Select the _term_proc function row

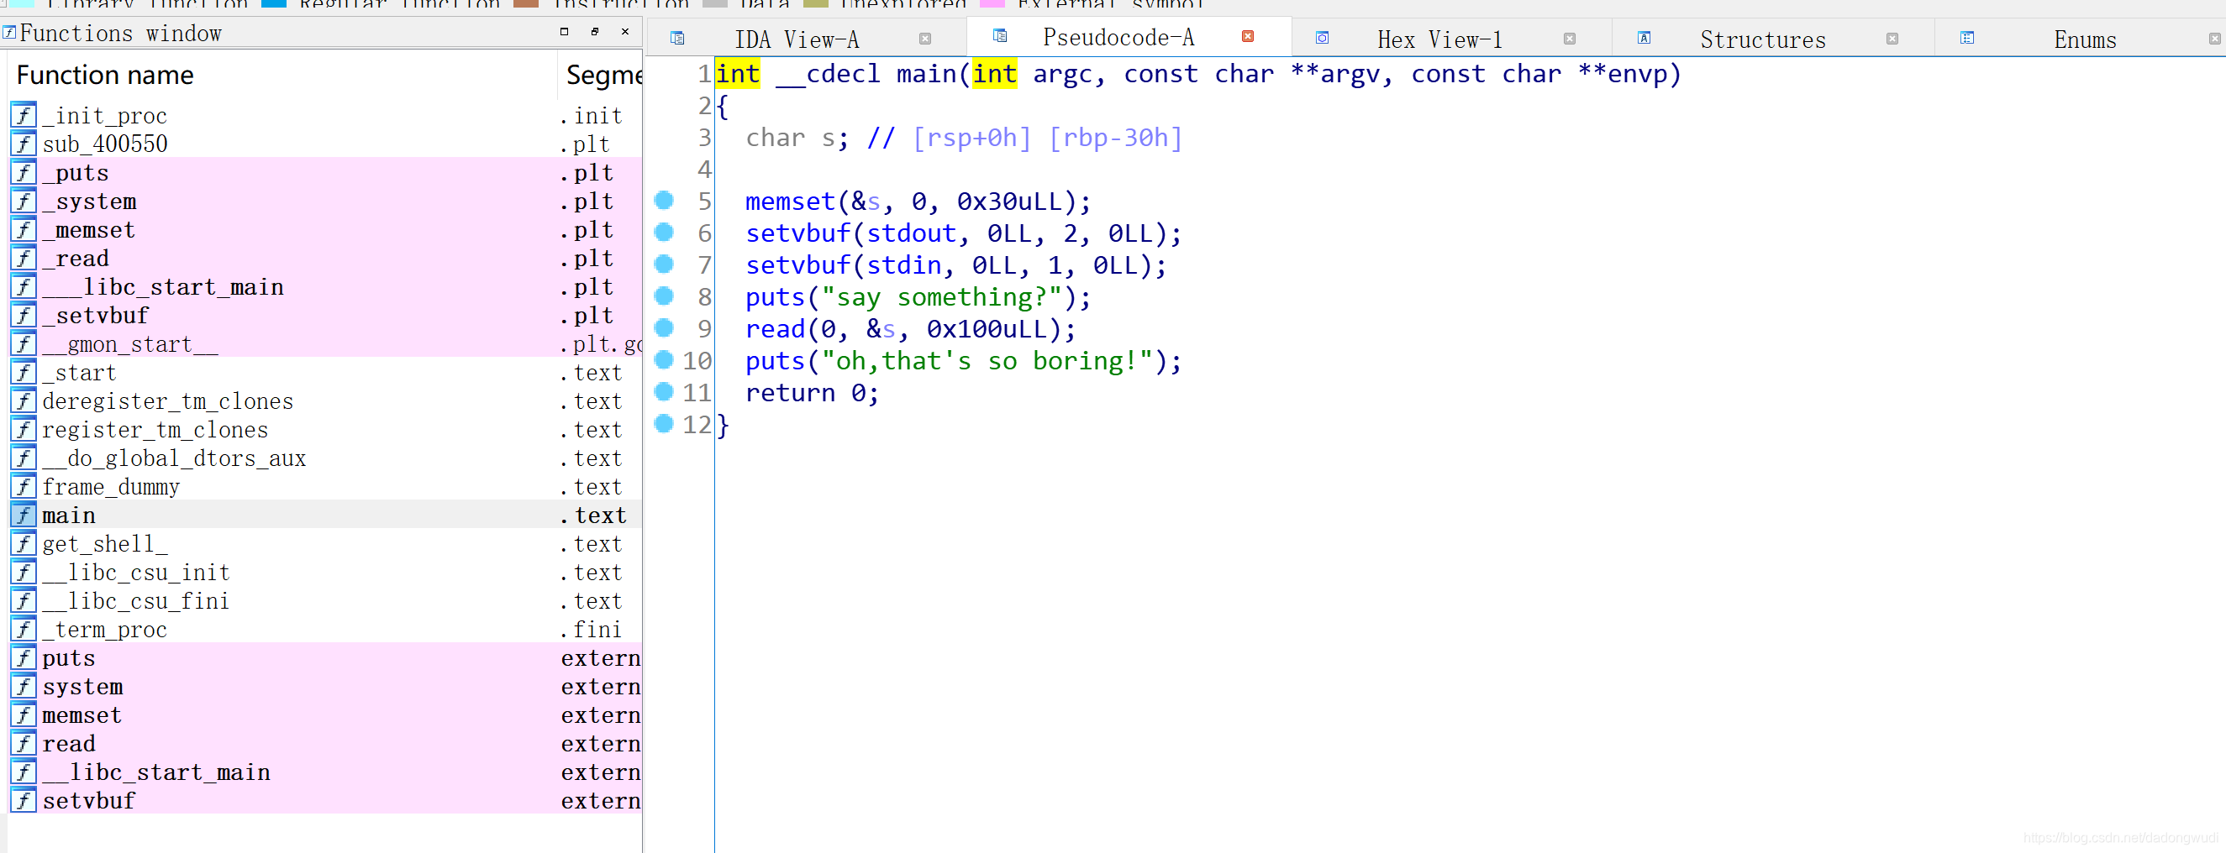[326, 628]
